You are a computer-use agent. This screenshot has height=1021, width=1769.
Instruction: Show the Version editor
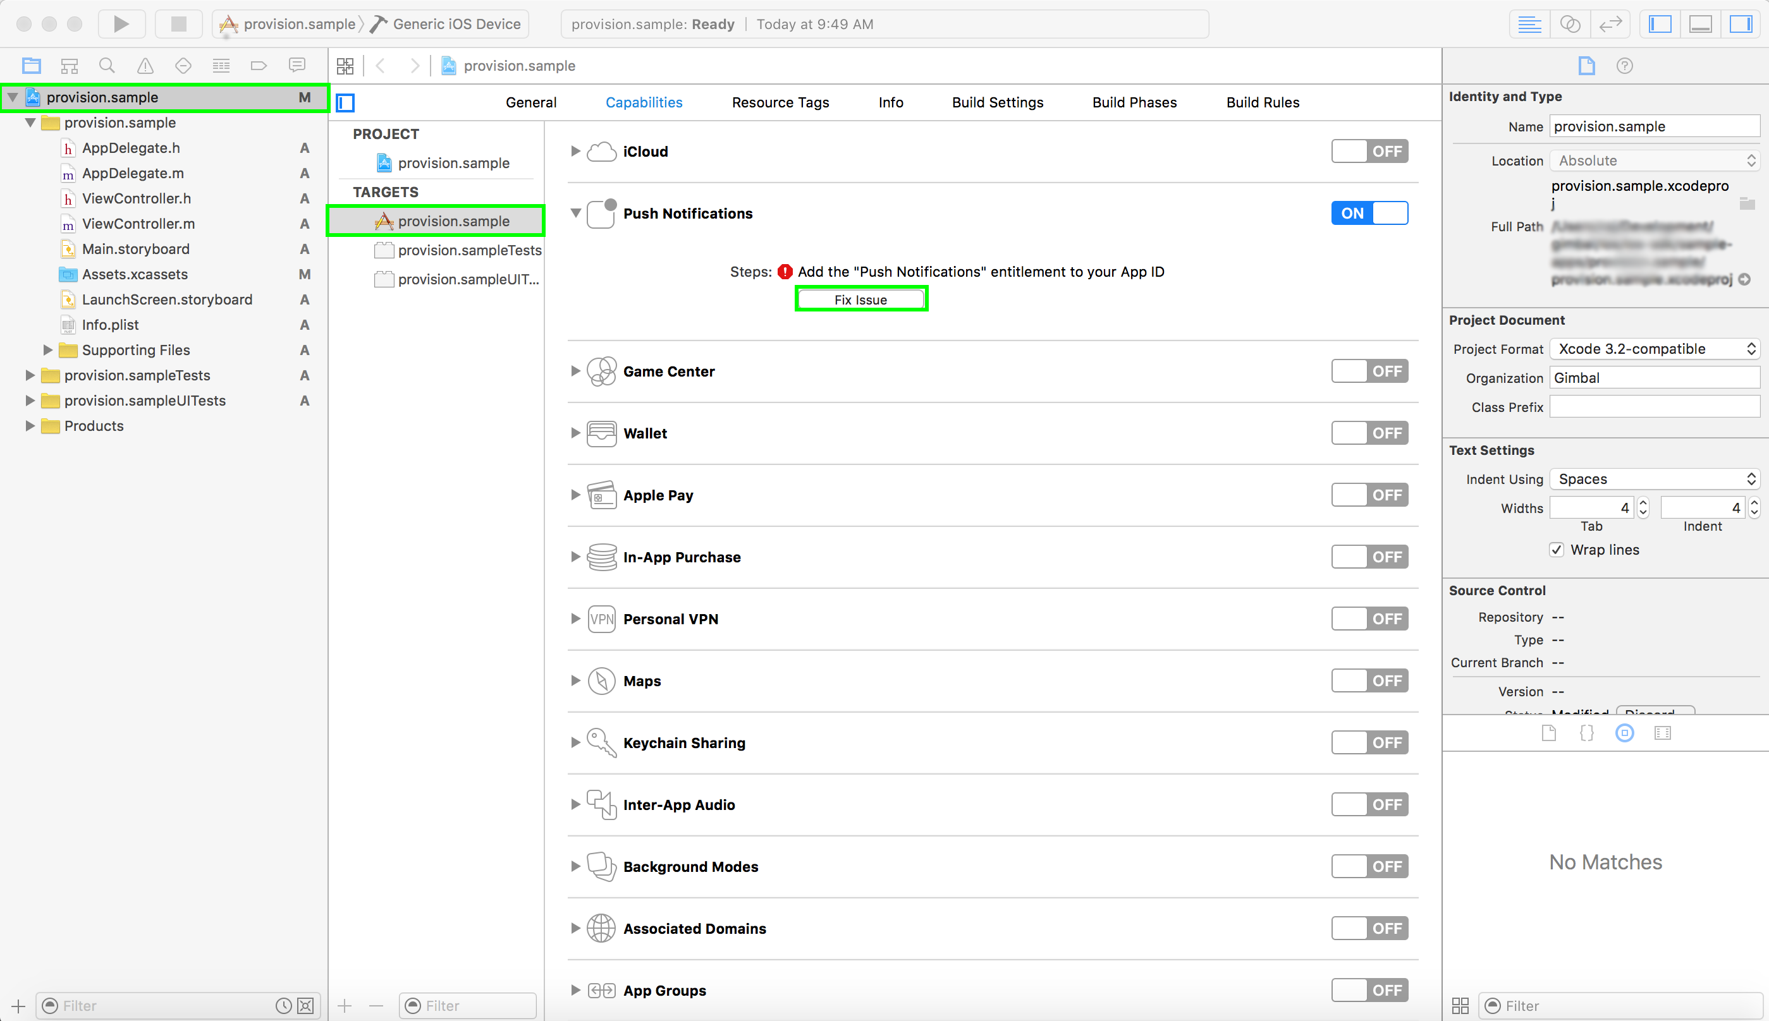click(x=1610, y=24)
